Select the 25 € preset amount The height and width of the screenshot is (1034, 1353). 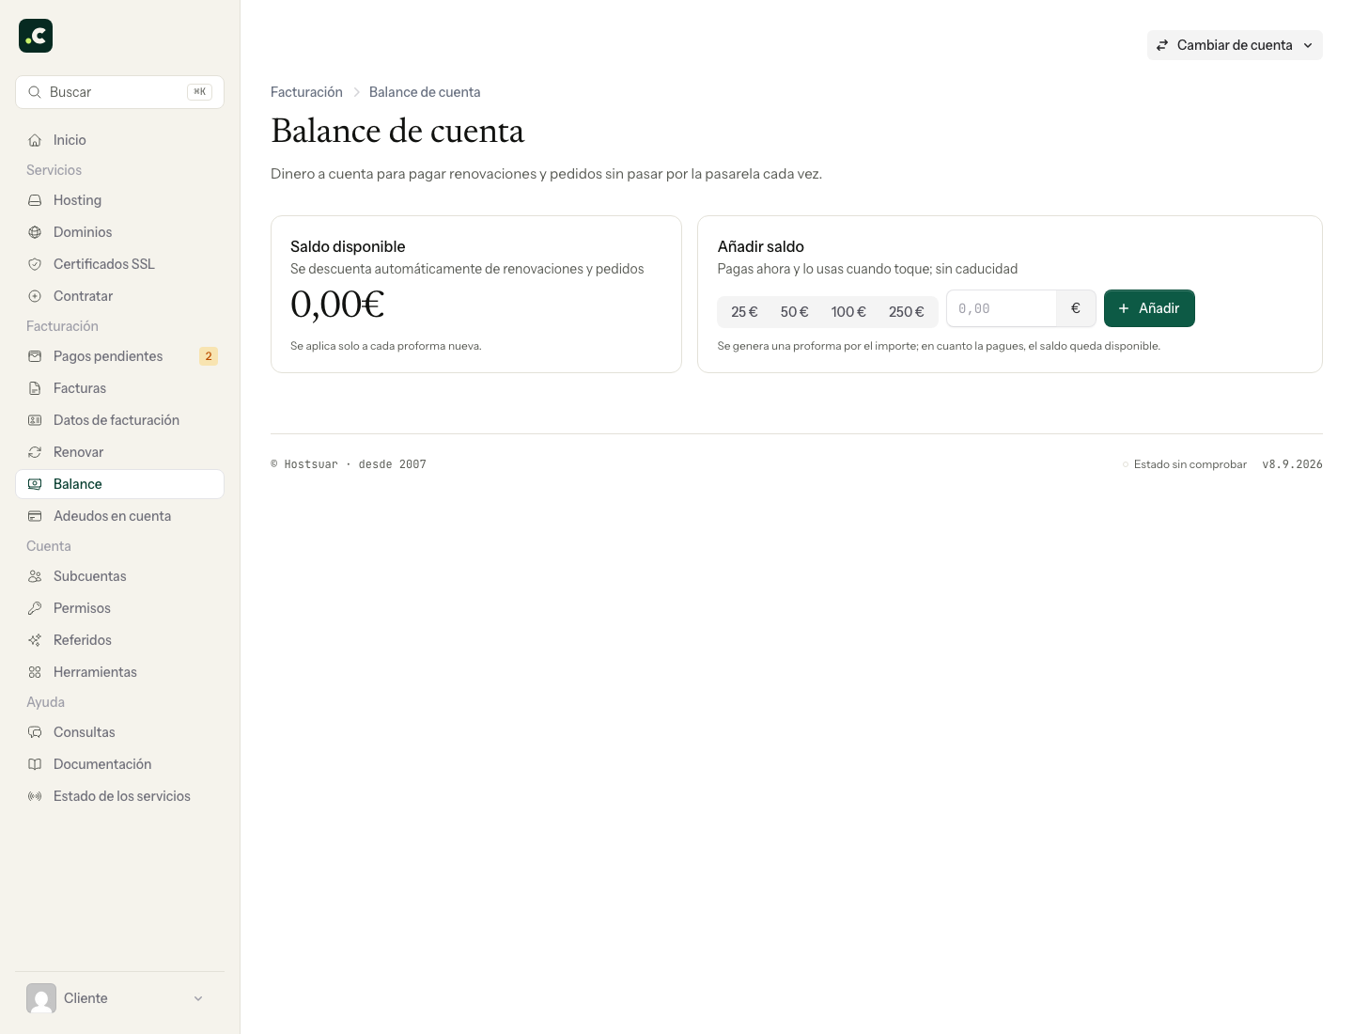pyautogui.click(x=744, y=312)
